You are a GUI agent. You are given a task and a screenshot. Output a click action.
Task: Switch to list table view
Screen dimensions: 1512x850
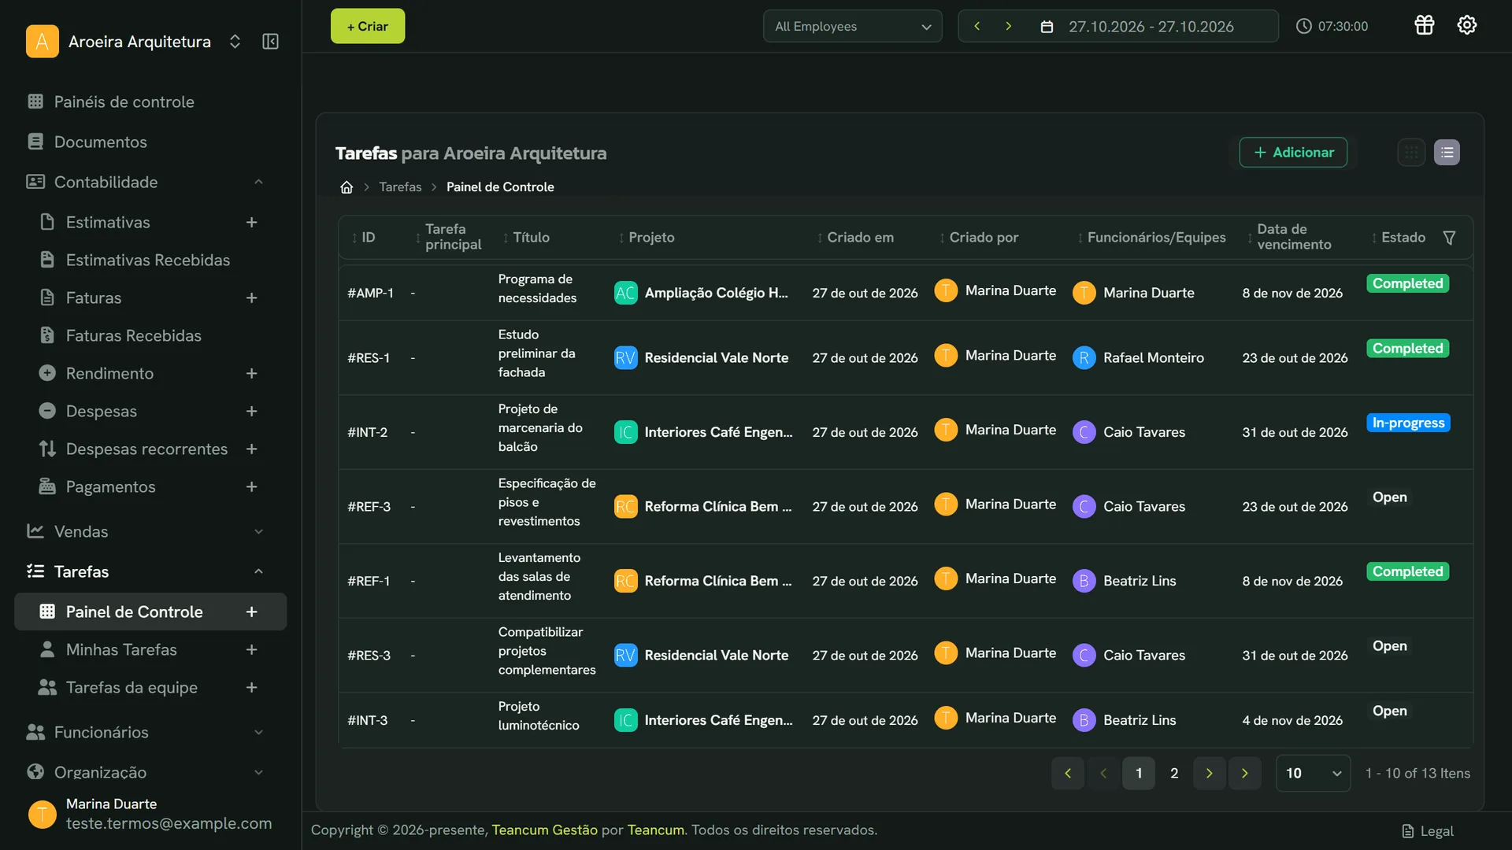pos(1447,153)
